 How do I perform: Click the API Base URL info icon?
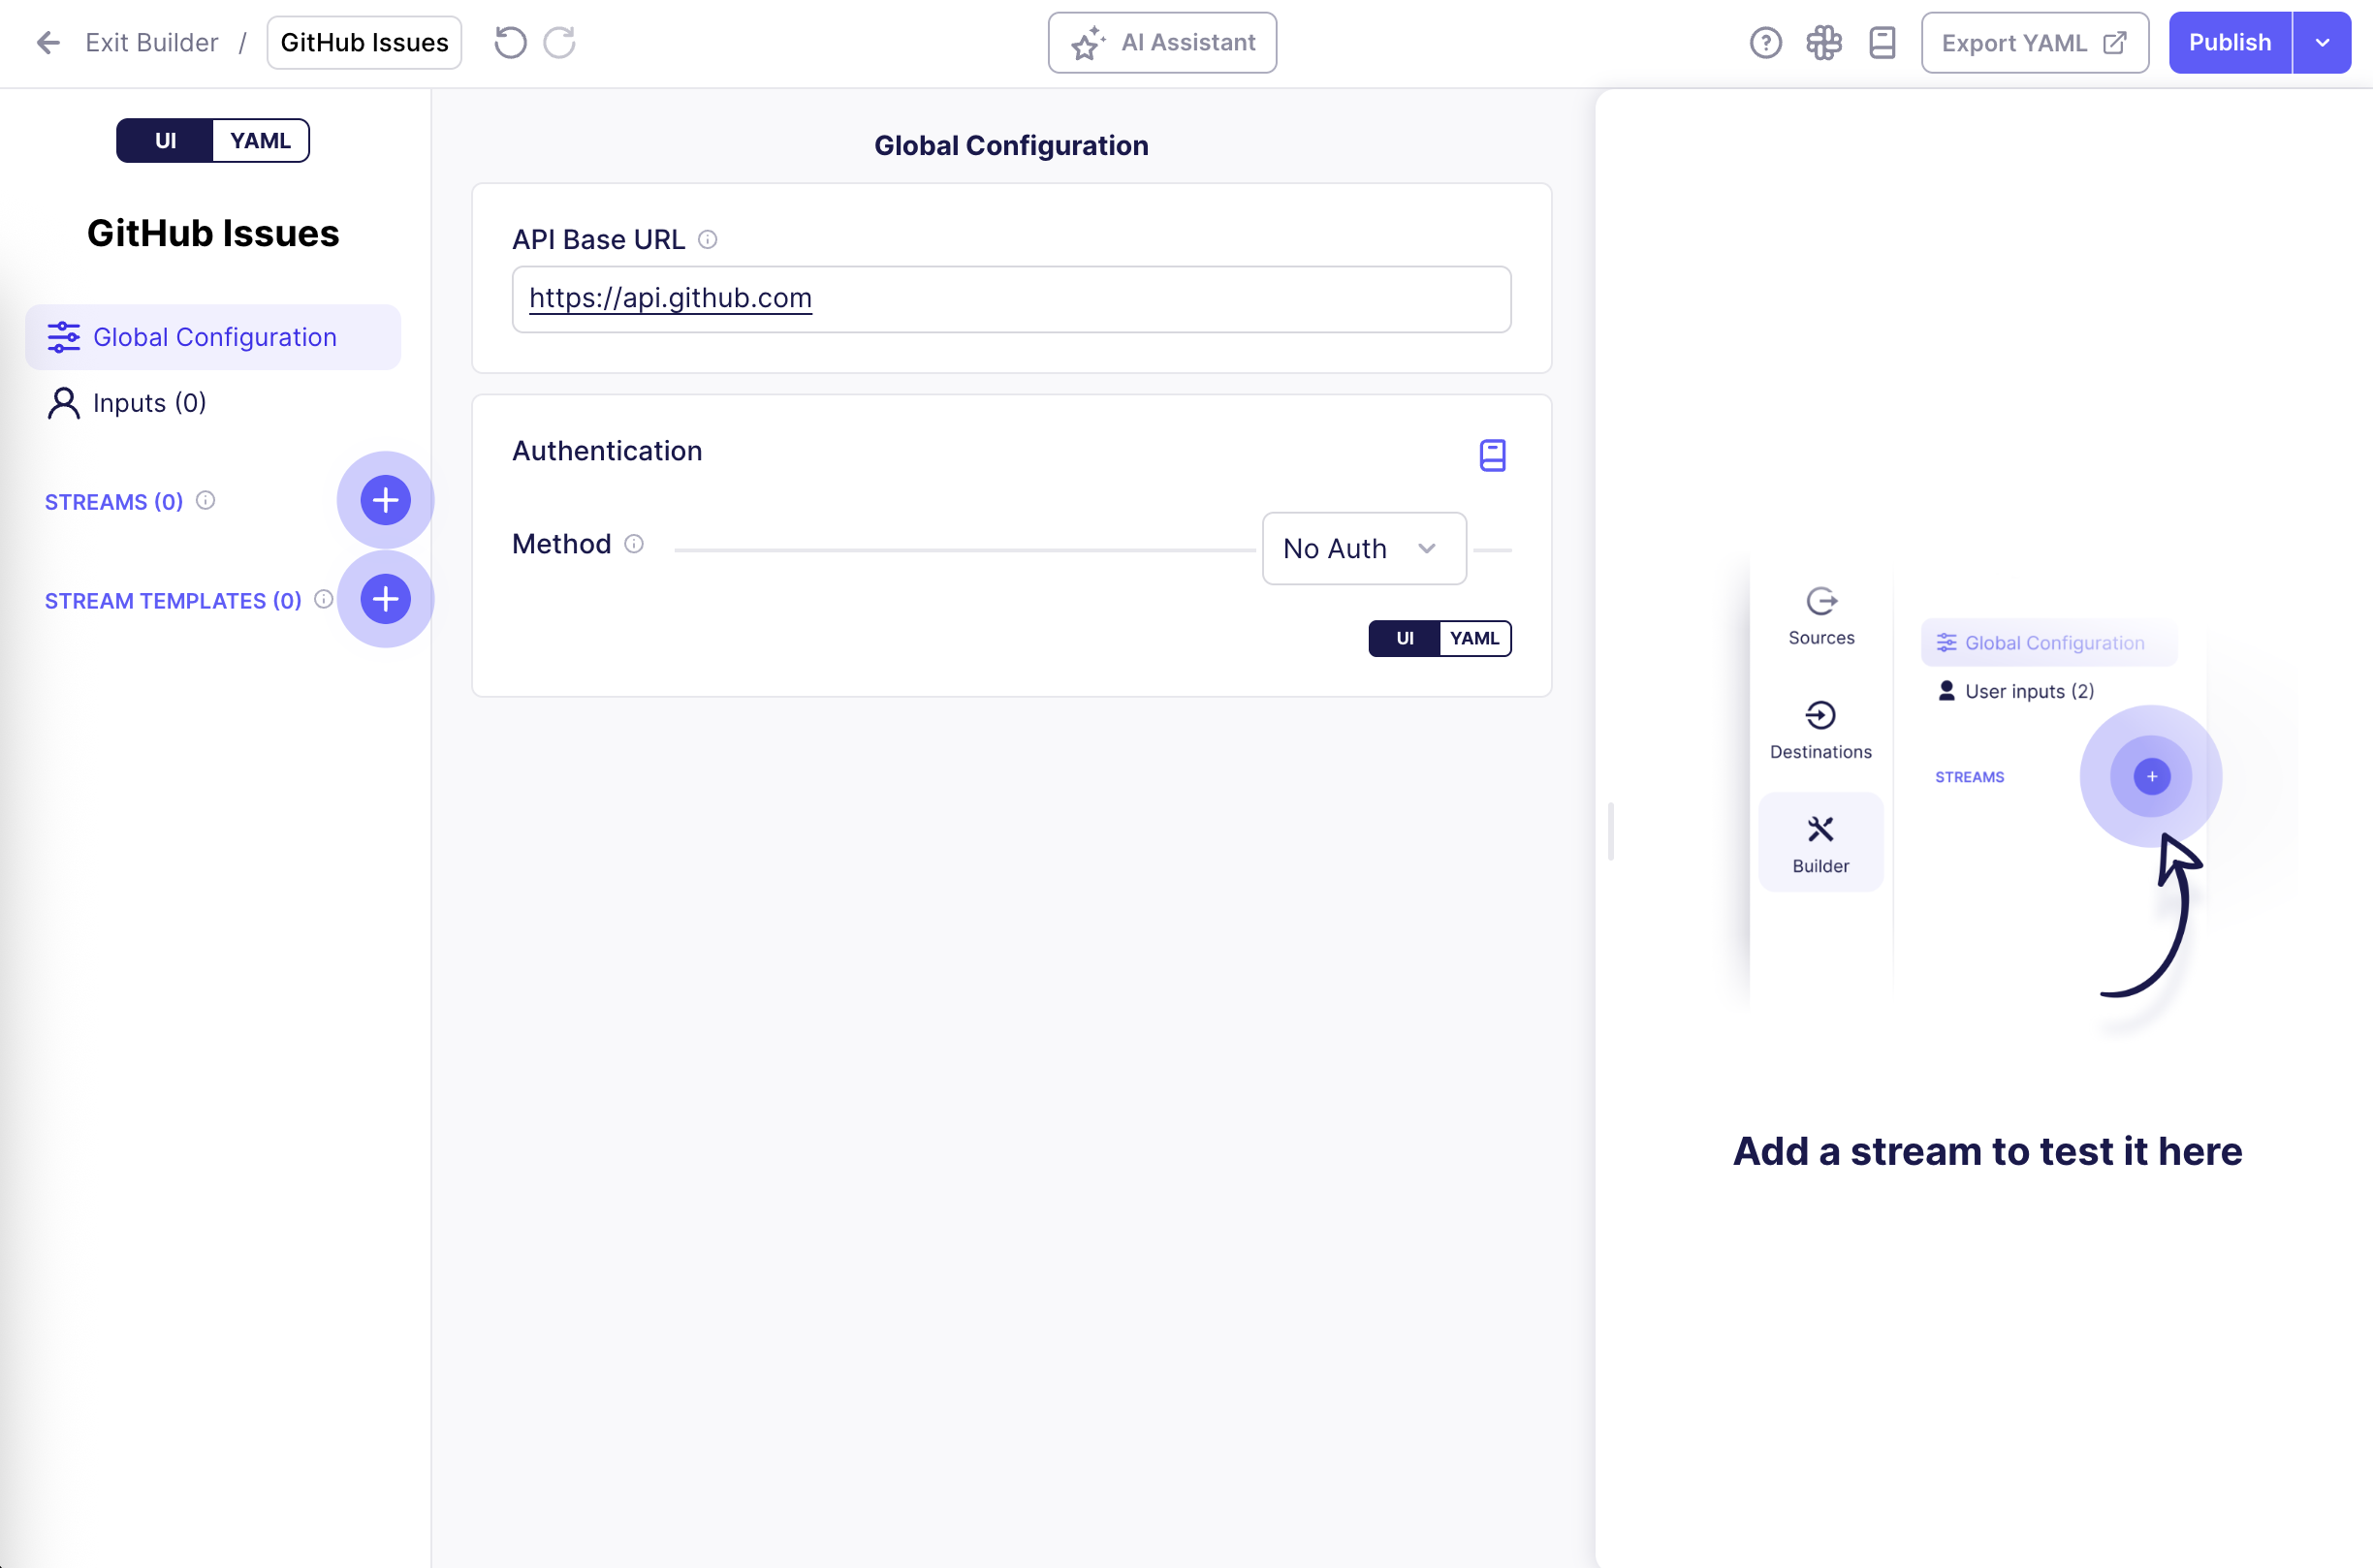coord(708,240)
